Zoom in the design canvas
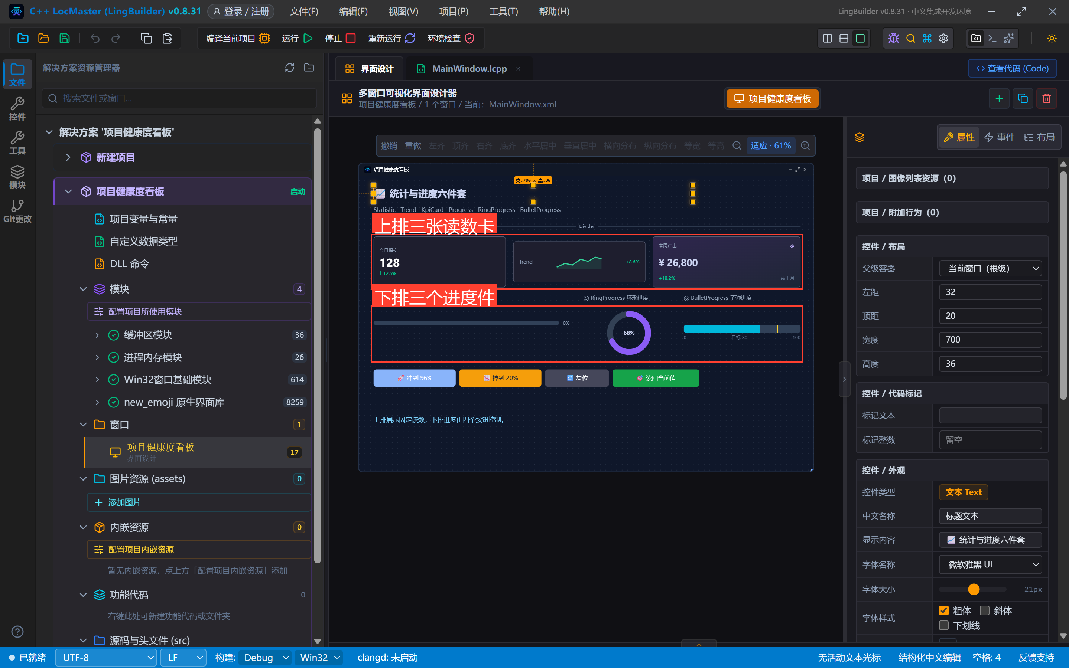This screenshot has width=1069, height=668. click(x=806, y=146)
